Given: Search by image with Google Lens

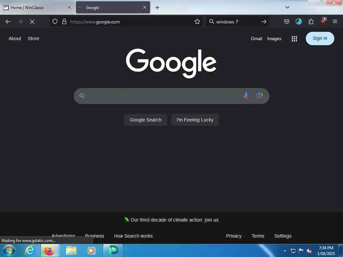Looking at the screenshot, I should point(260,96).
